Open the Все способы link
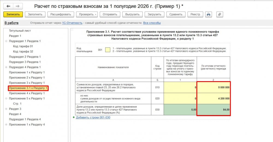 click(152, 23)
